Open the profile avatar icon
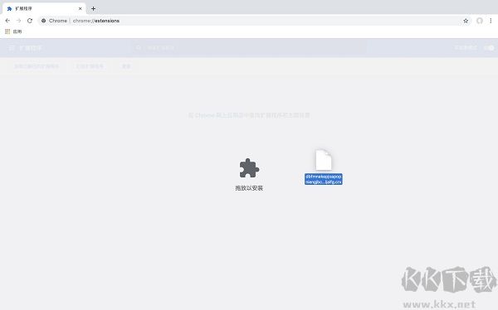The image size is (498, 310). pos(480,21)
